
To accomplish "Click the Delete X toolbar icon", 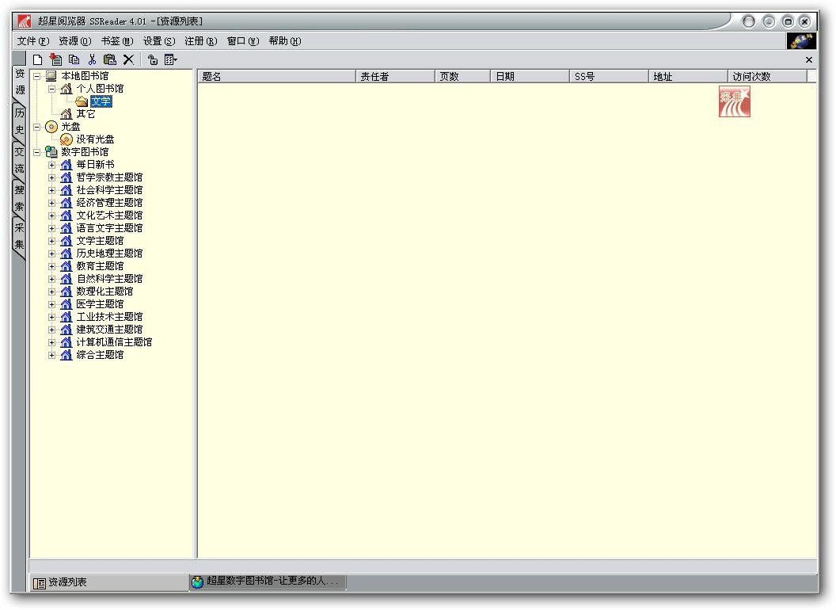I will [x=128, y=59].
